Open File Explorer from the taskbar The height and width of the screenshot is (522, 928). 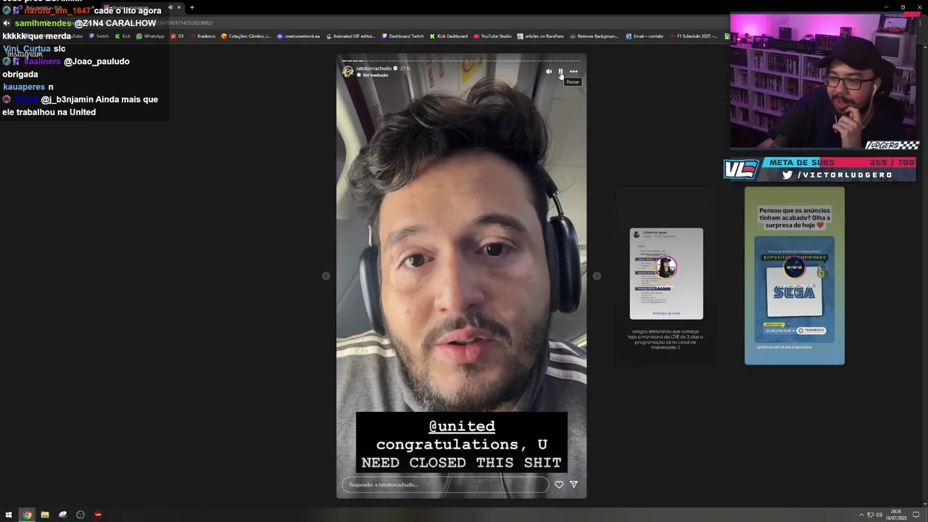click(45, 515)
